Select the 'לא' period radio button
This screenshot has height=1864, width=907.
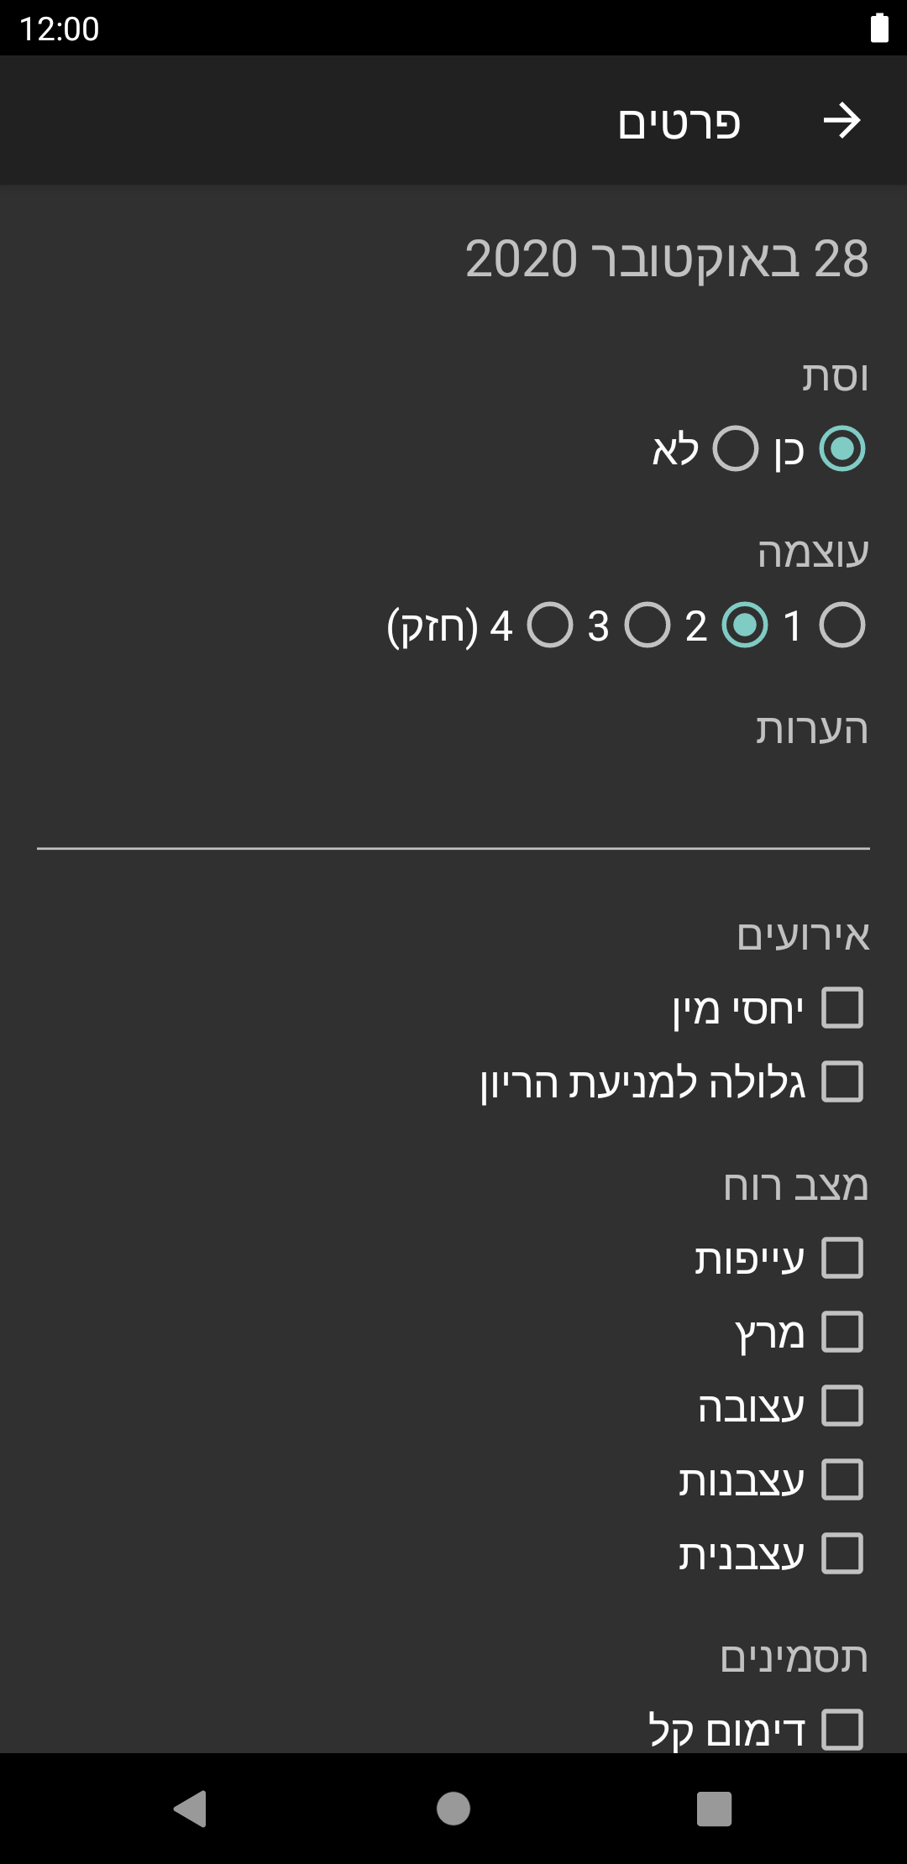736,448
